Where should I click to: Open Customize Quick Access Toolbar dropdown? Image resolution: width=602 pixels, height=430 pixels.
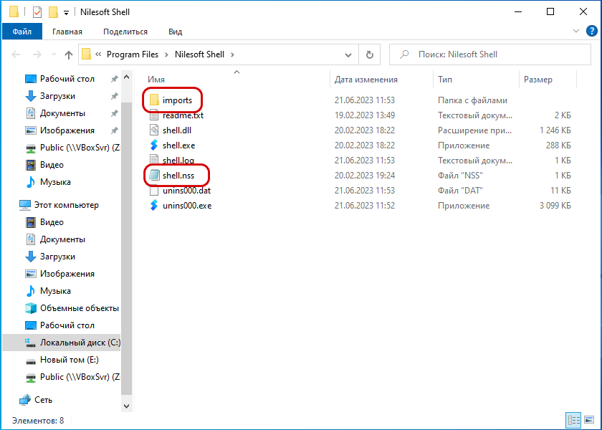point(66,13)
